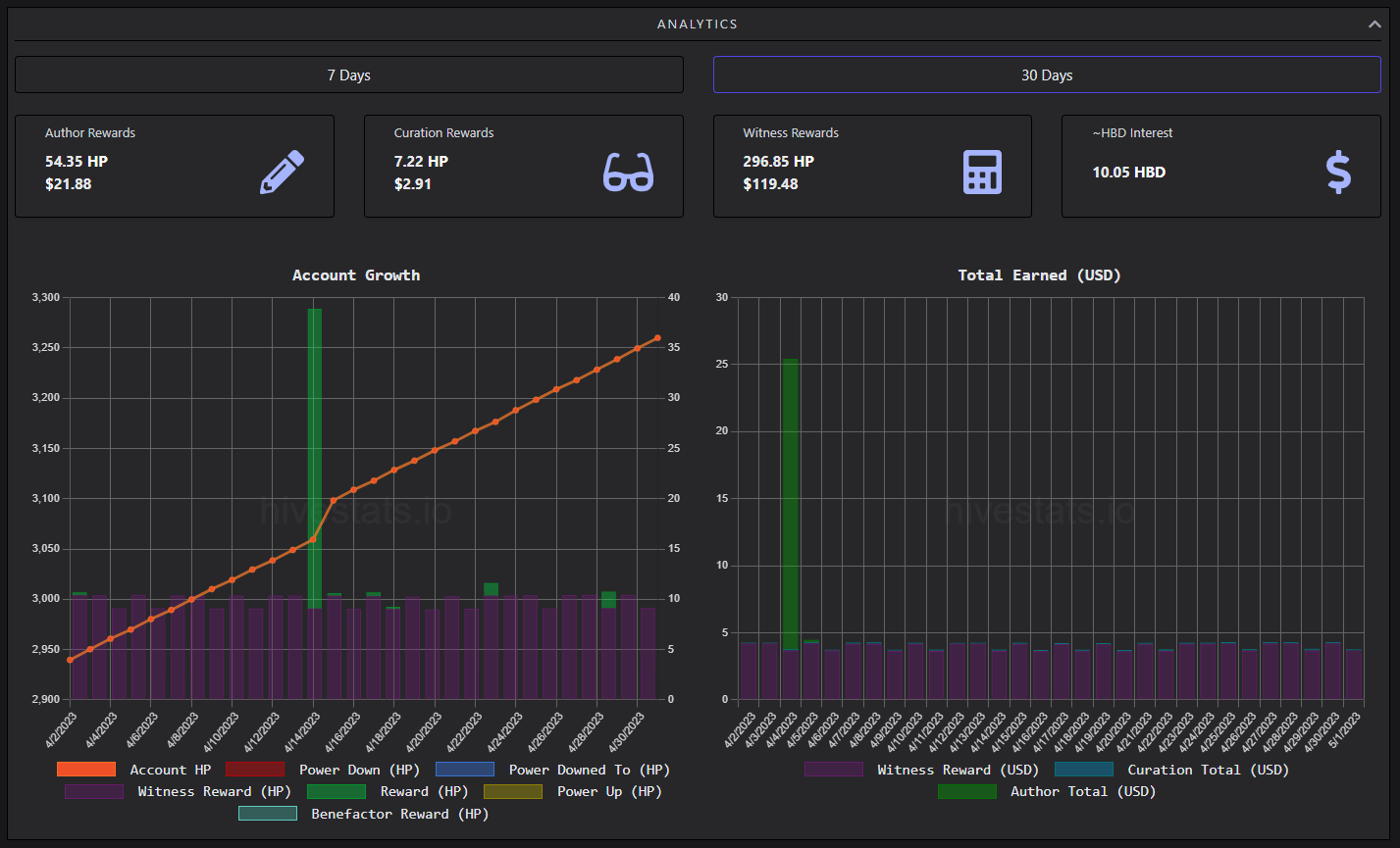Click the Witness Rewards card label
The image size is (1400, 848).
point(791,133)
